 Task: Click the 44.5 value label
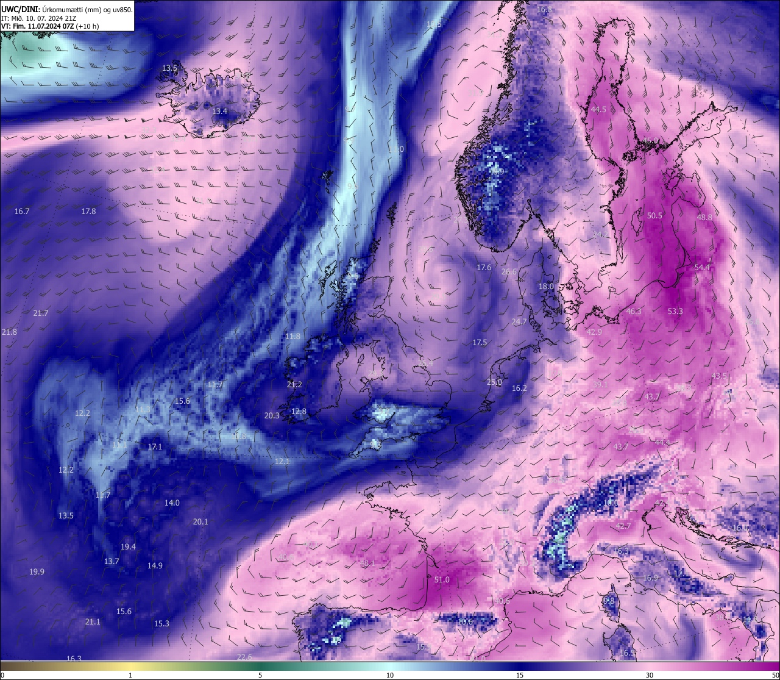coord(599,110)
